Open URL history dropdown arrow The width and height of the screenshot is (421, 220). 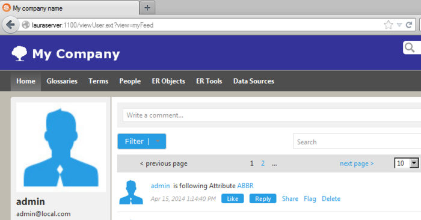(x=399, y=25)
